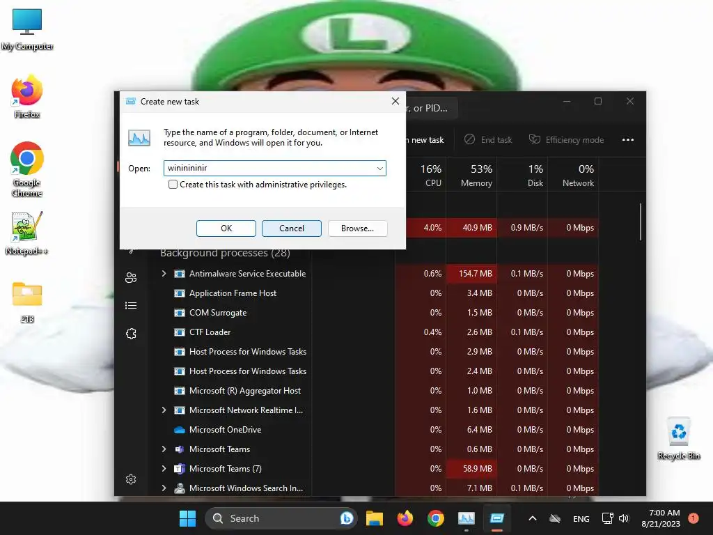Click the Browse... button

(357, 228)
